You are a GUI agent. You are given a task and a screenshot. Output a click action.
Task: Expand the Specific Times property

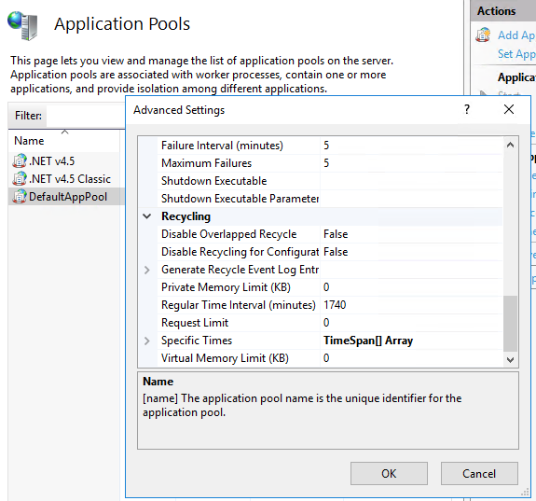[x=147, y=341]
